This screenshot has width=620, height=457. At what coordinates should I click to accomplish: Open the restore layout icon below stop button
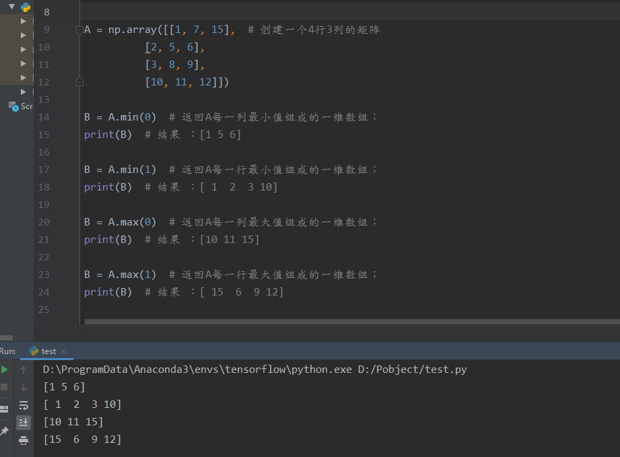pos(5,407)
